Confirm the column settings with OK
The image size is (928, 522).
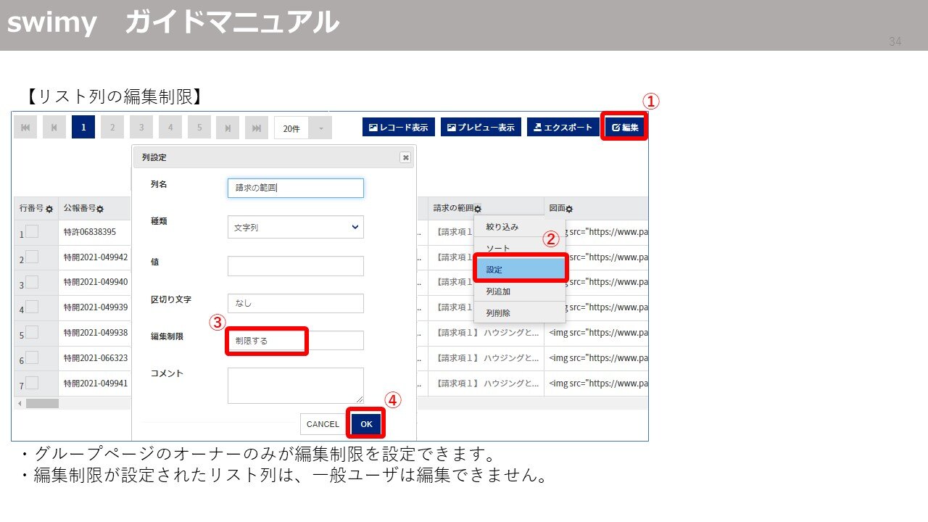tap(365, 423)
